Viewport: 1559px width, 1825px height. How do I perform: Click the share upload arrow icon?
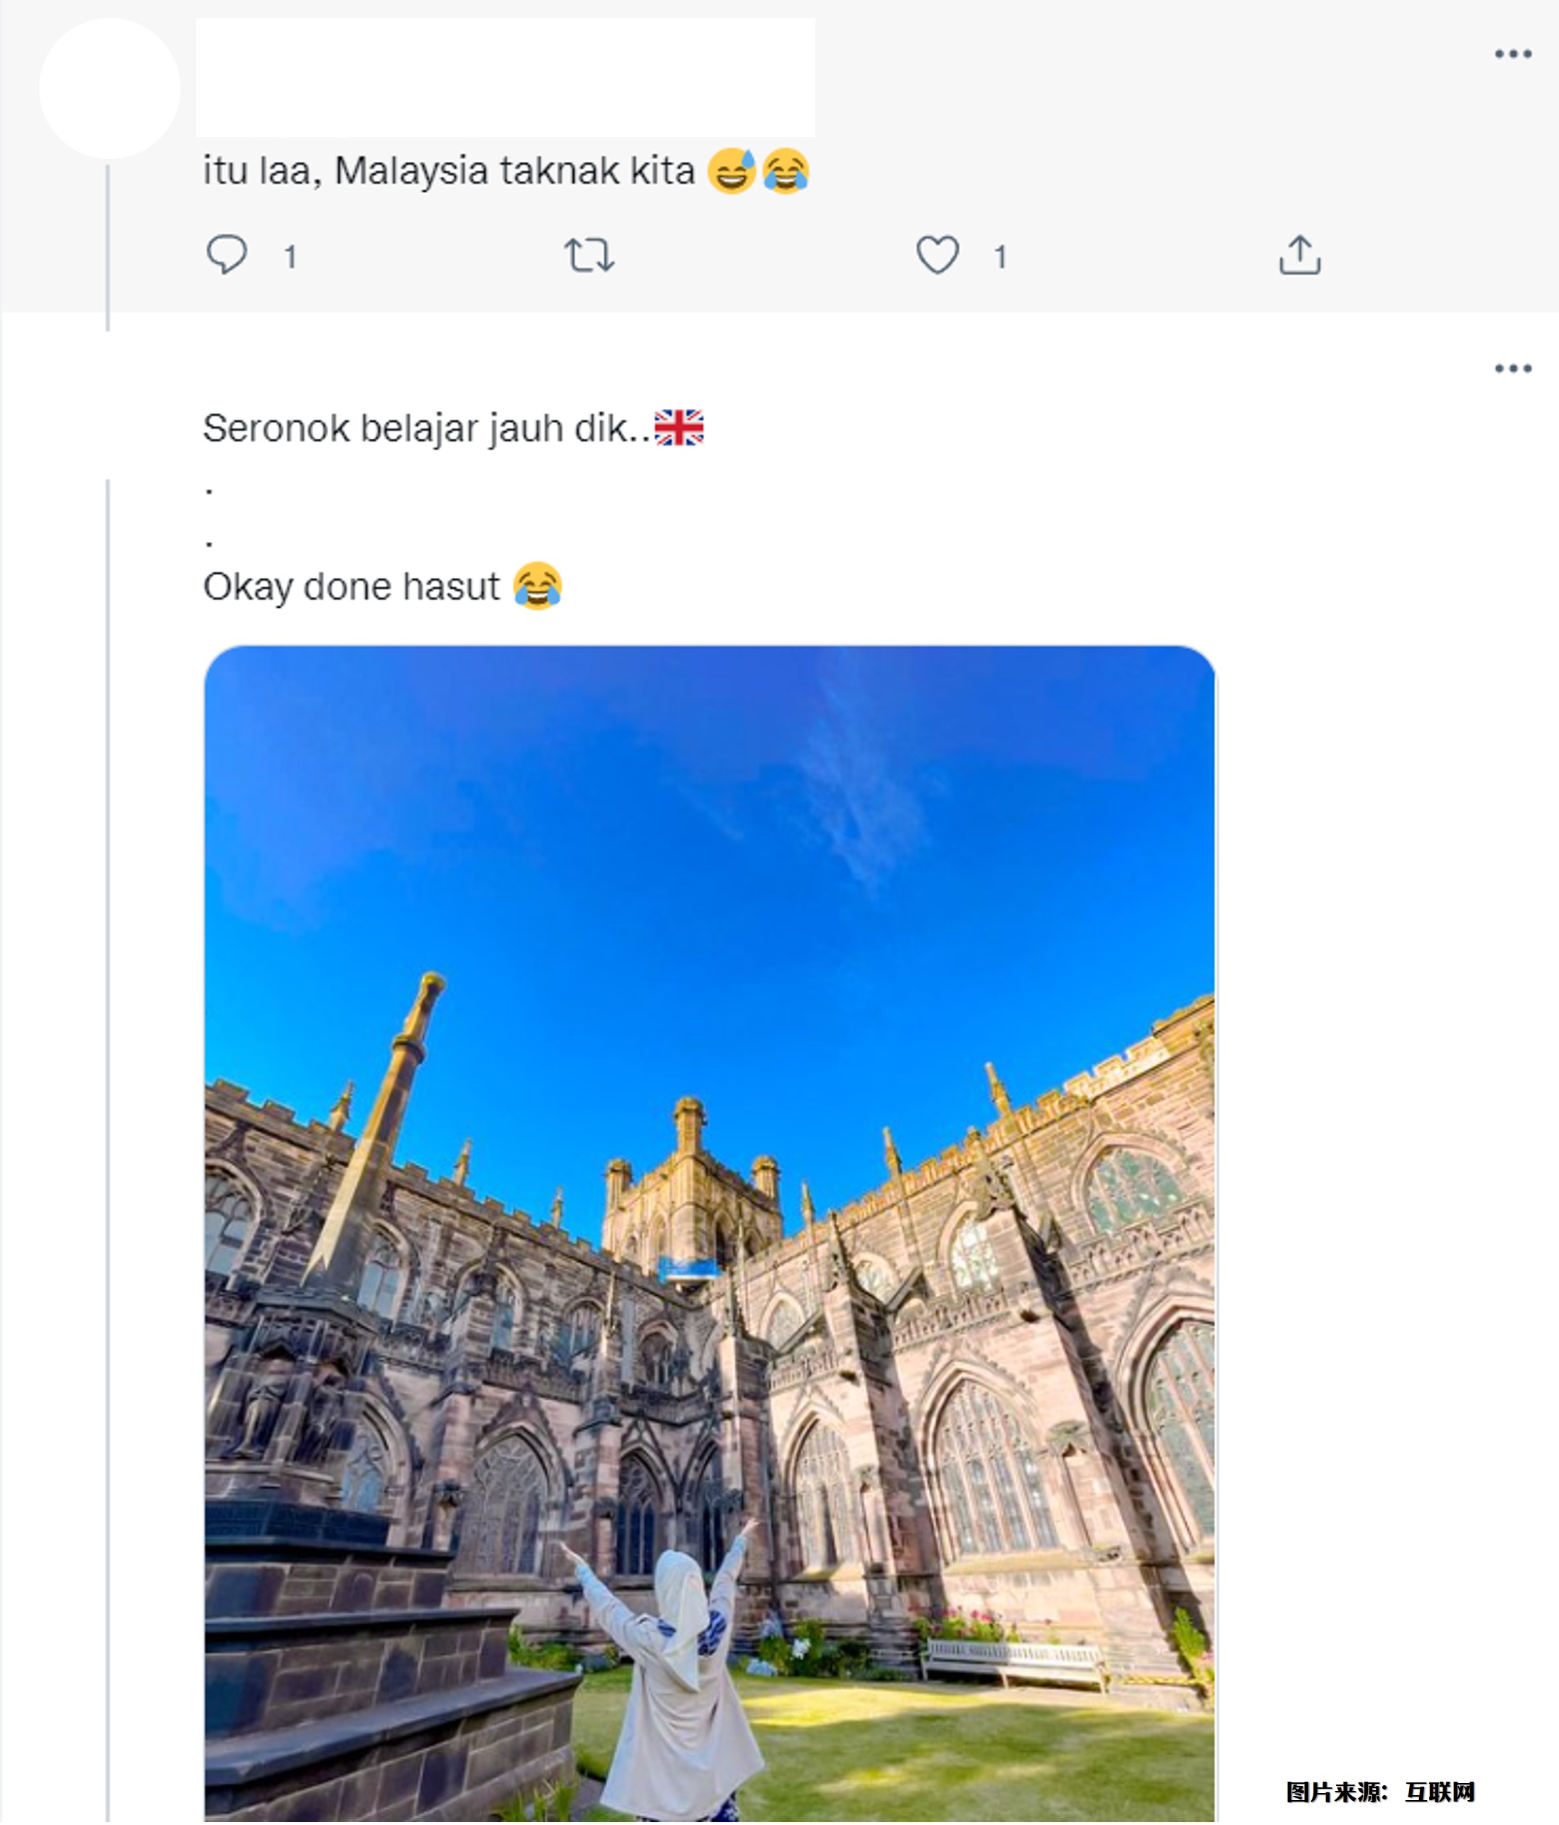tap(1299, 254)
